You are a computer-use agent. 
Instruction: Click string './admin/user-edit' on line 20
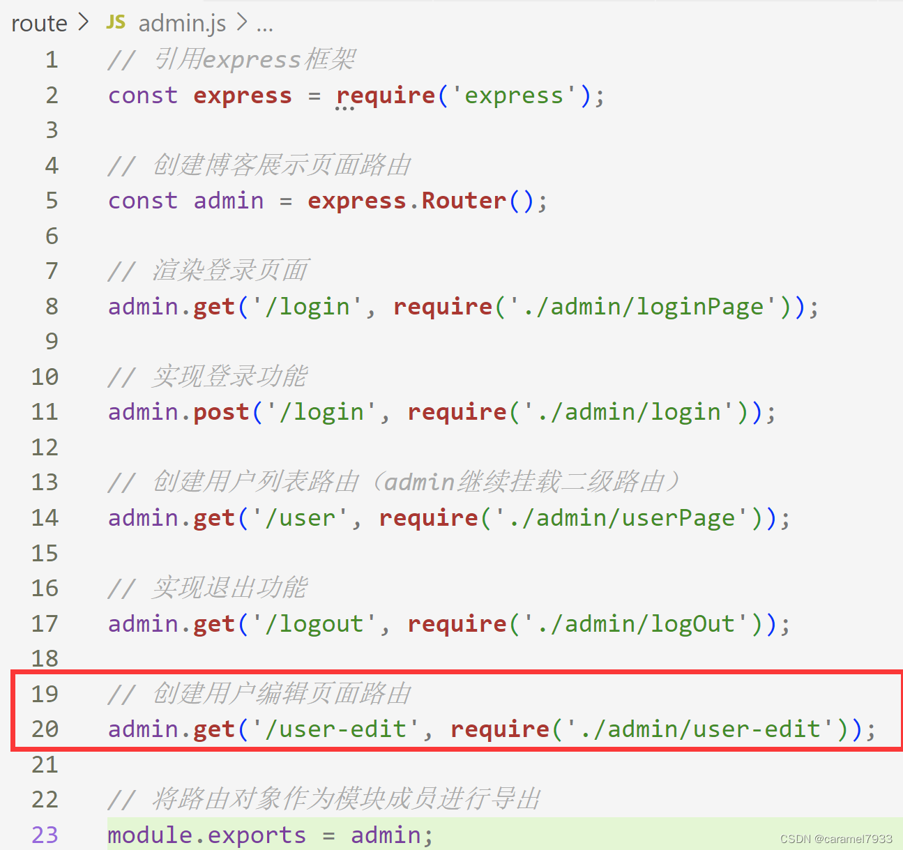tap(699, 729)
